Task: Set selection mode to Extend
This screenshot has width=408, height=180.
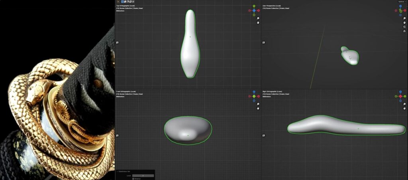Action: (x=125, y=2)
